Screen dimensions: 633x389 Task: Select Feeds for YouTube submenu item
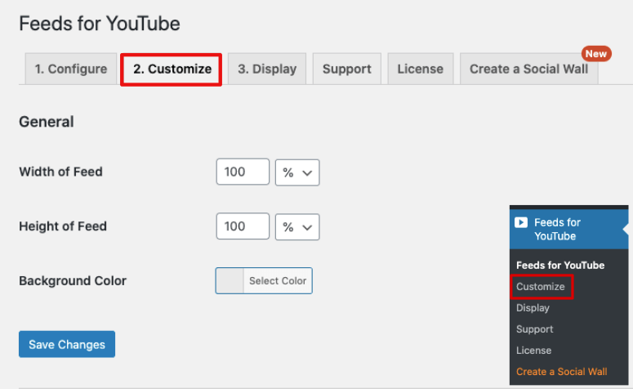point(560,265)
